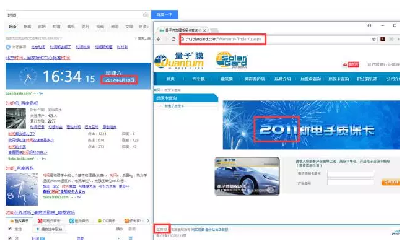Click the orange query submit button
The height and width of the screenshot is (252, 420).
coord(391,183)
